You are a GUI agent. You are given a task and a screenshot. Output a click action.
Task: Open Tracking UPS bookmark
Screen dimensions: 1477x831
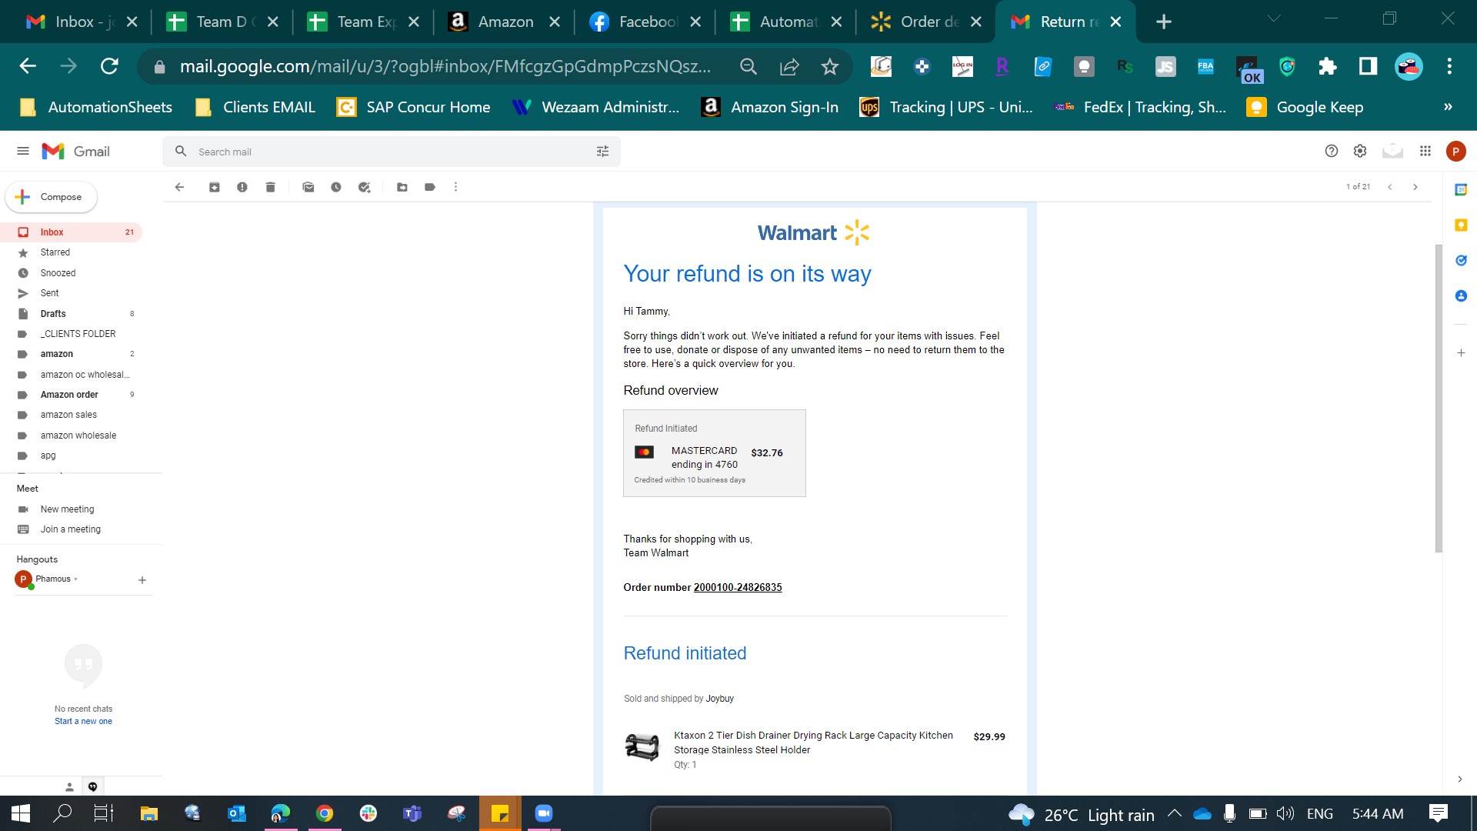point(946,107)
